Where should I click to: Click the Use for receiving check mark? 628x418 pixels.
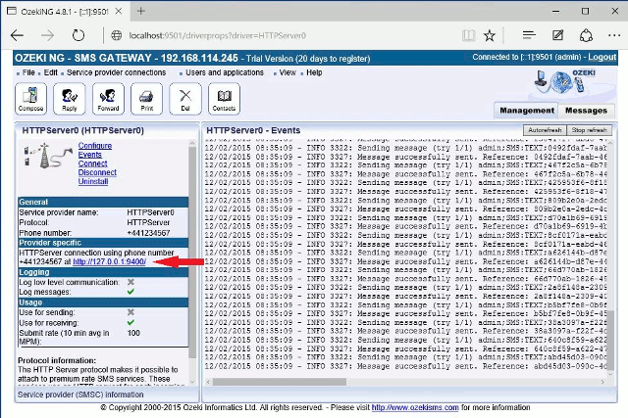[131, 322]
